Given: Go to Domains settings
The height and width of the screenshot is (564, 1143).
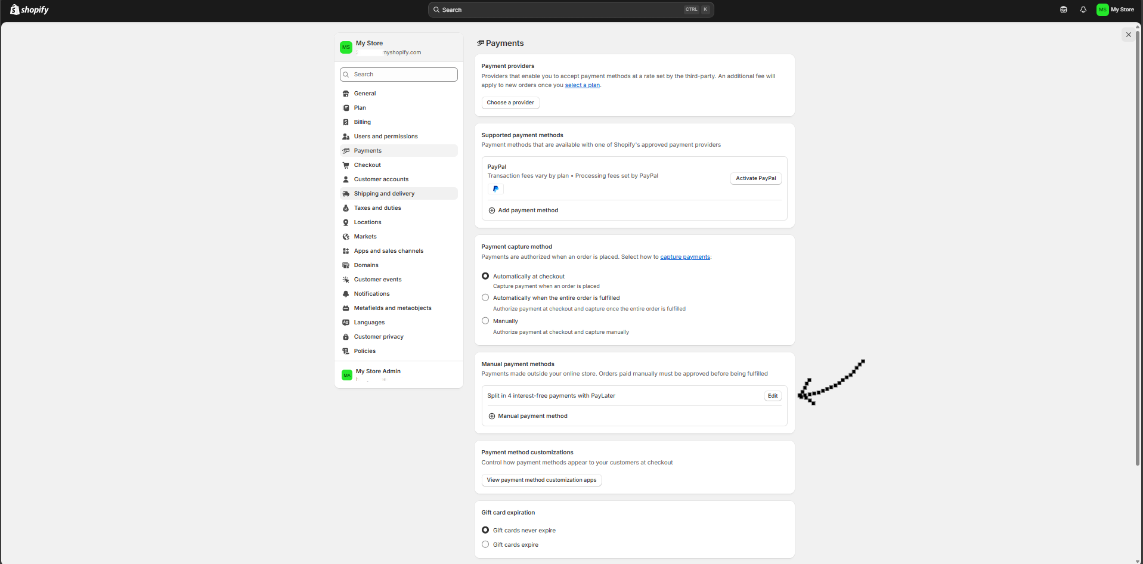Looking at the screenshot, I should (x=398, y=265).
